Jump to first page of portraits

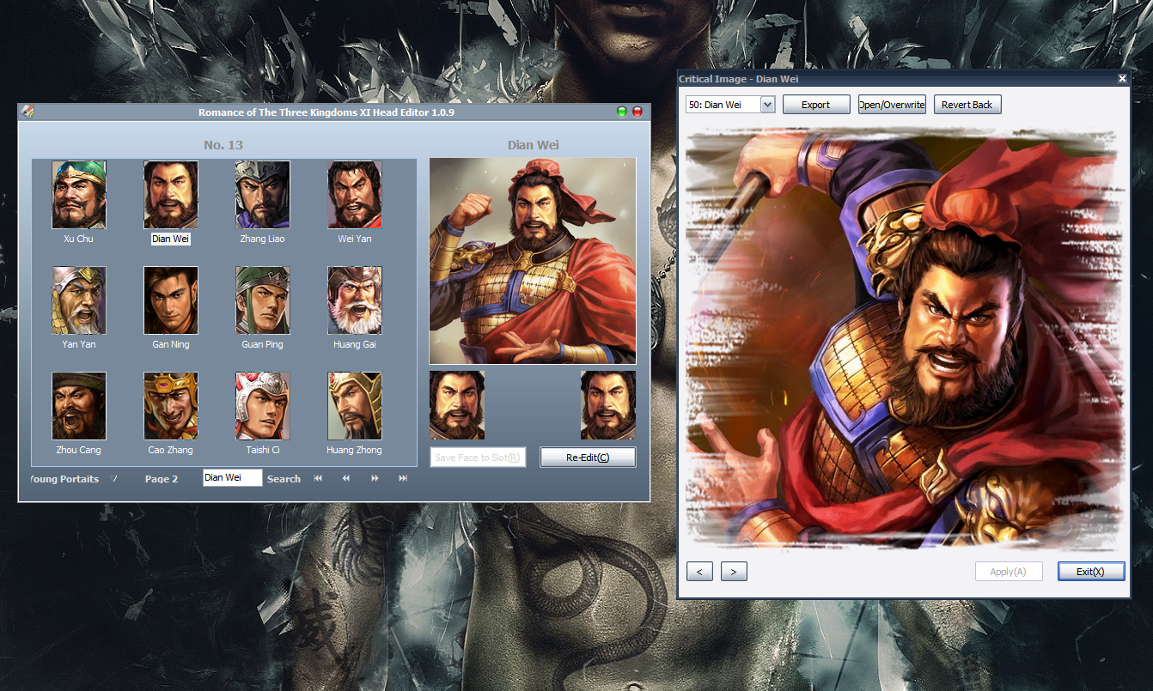click(x=318, y=478)
